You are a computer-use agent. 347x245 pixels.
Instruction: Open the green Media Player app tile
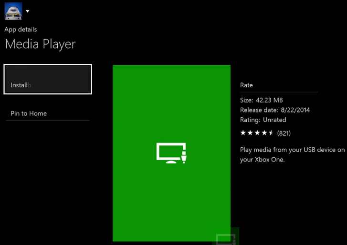pos(171,105)
